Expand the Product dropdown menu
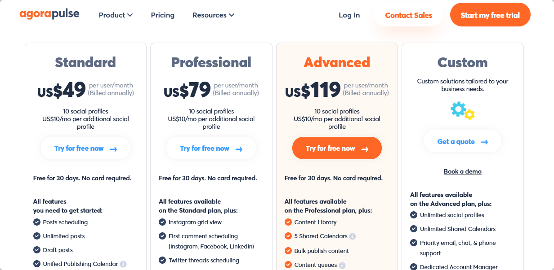554x270 pixels. 116,15
